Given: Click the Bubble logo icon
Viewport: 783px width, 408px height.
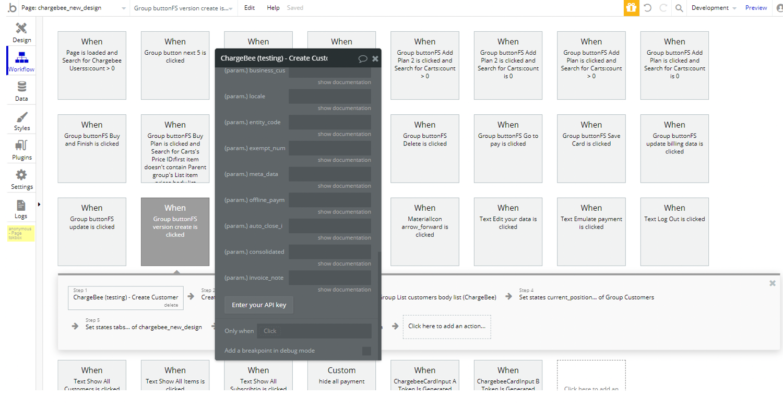Looking at the screenshot, I should (11, 8).
